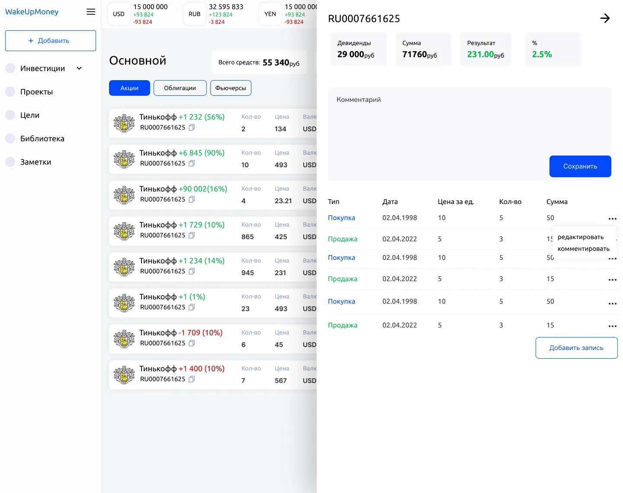Copy ISIN of Тинькофф +1 400 row
Screen dimensions: 623x493
[x=192, y=379]
